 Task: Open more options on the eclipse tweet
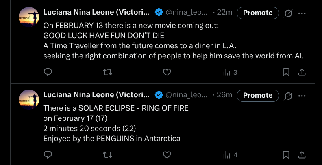coord(302,96)
